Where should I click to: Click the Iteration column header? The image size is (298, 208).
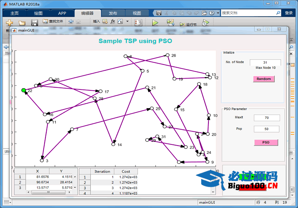tap(102, 171)
